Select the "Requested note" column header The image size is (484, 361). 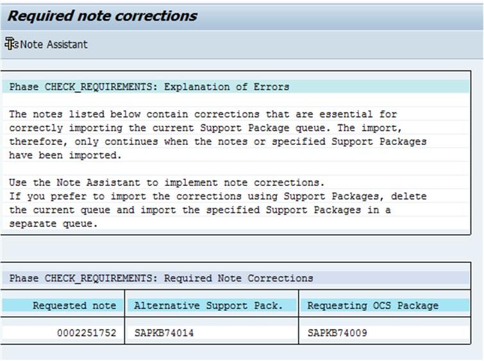point(74,306)
